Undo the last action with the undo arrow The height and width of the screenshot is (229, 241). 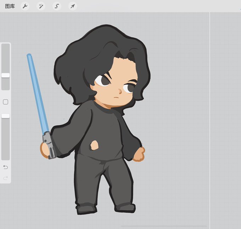[x=6, y=167]
